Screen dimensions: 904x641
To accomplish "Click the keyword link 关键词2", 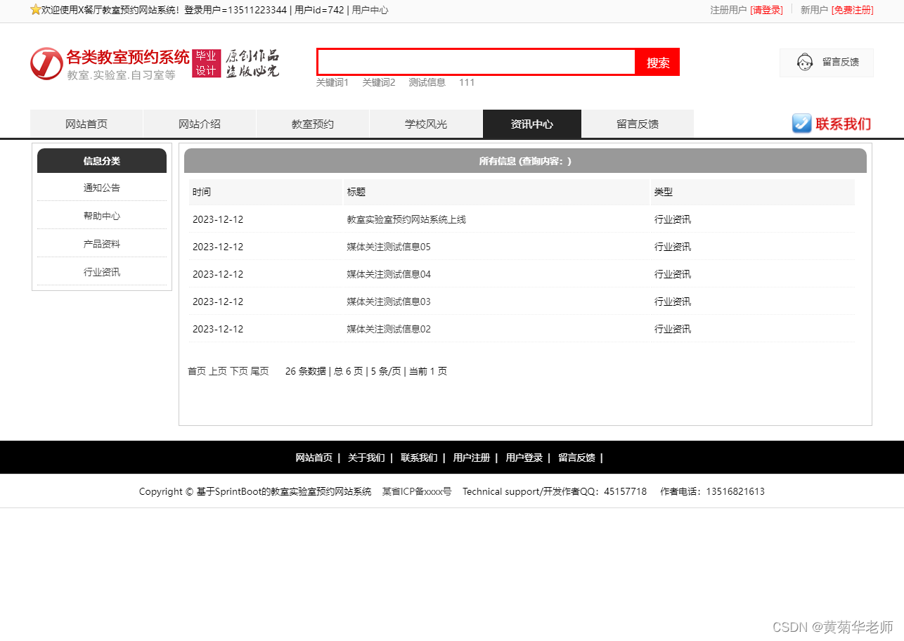I will tap(379, 82).
